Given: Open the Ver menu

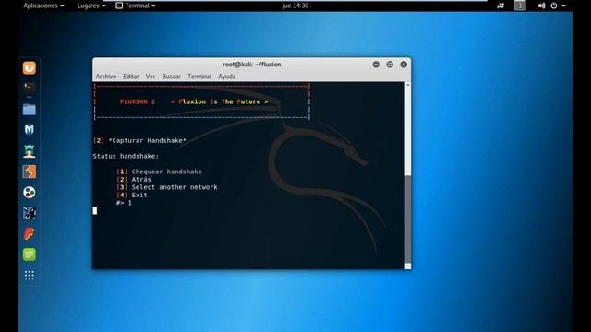Looking at the screenshot, I should point(151,77).
